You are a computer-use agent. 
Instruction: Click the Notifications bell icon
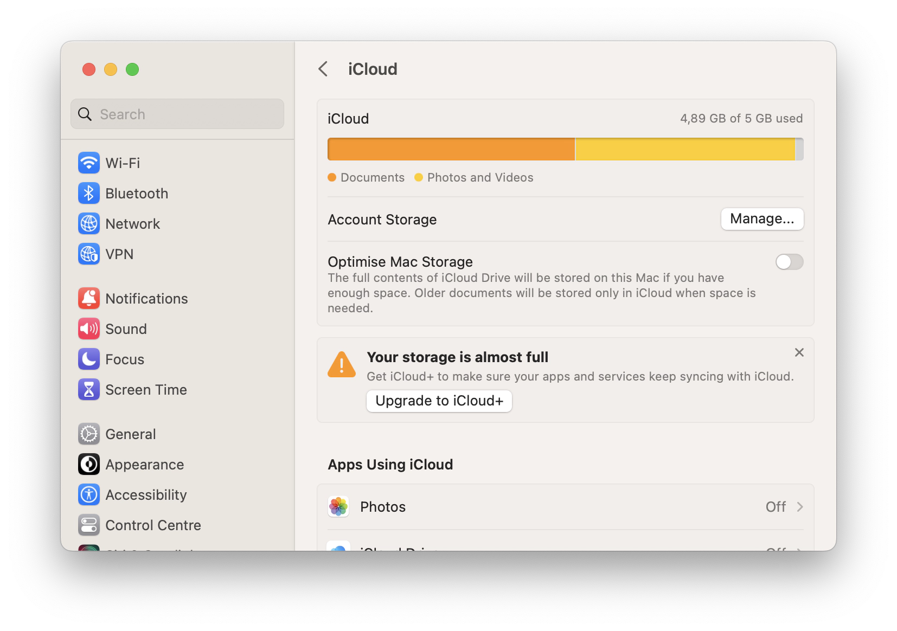click(x=89, y=298)
